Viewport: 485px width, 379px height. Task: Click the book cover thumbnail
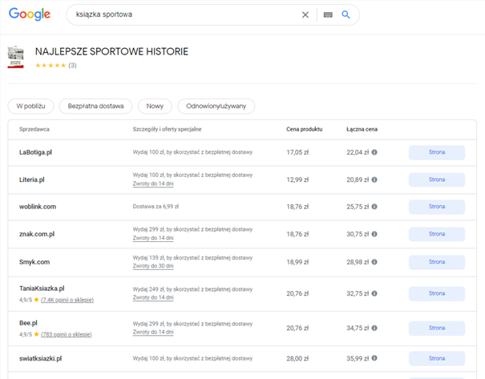click(15, 57)
